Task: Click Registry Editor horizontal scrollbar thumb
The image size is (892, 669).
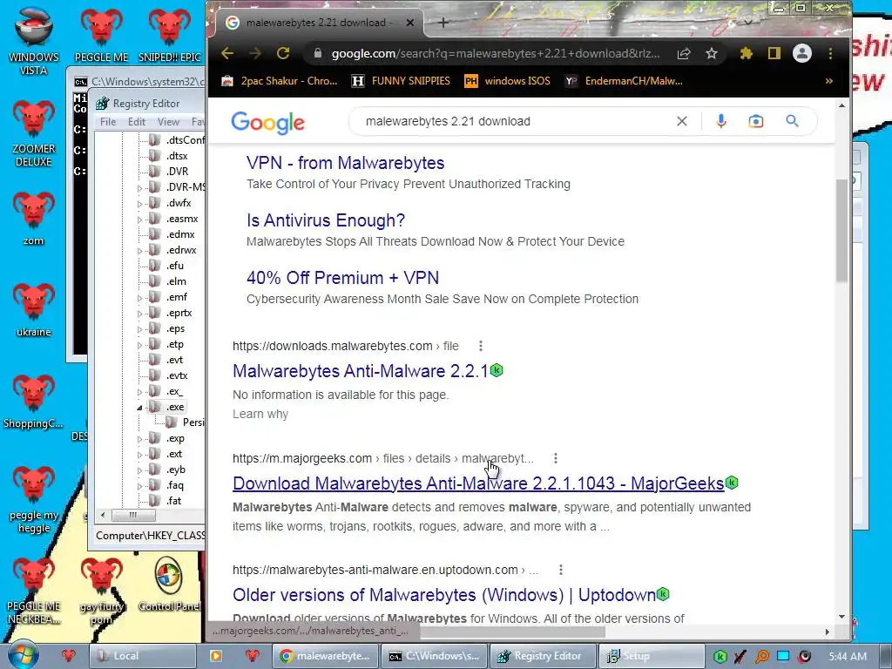Action: click(132, 515)
